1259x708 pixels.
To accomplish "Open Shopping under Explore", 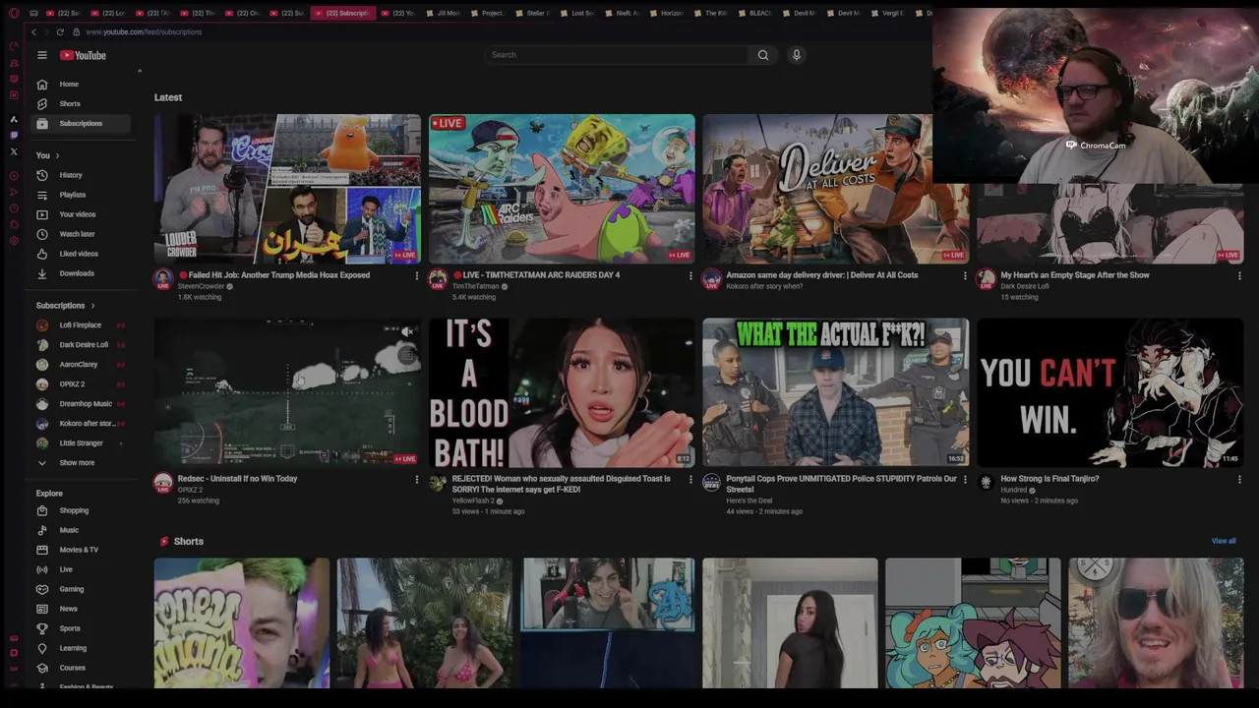I will tap(82, 510).
